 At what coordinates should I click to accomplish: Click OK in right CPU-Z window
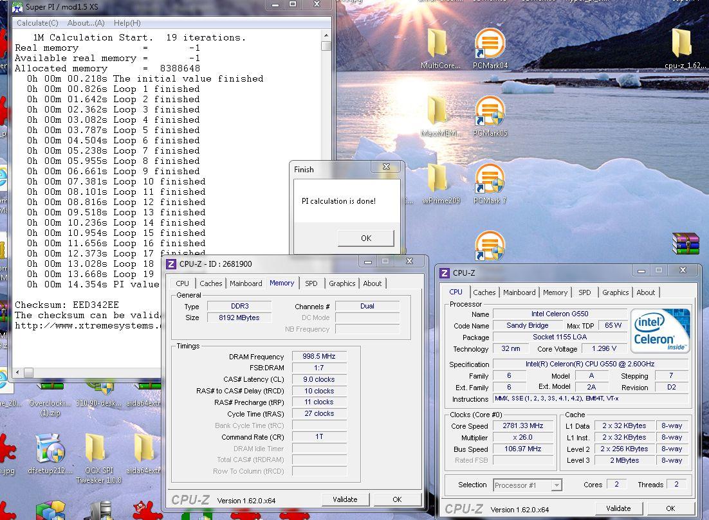pyautogui.click(x=670, y=508)
